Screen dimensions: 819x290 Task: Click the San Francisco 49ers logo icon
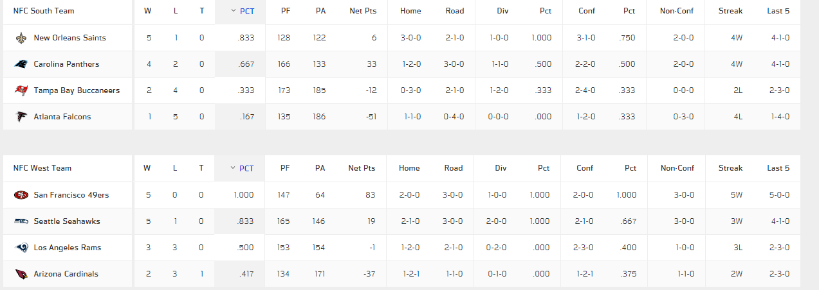point(21,195)
